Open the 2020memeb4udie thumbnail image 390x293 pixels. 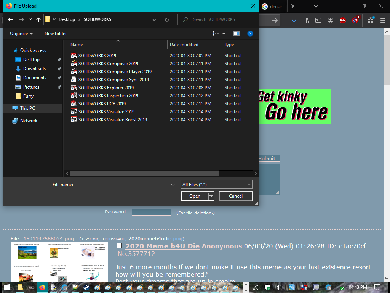59,262
